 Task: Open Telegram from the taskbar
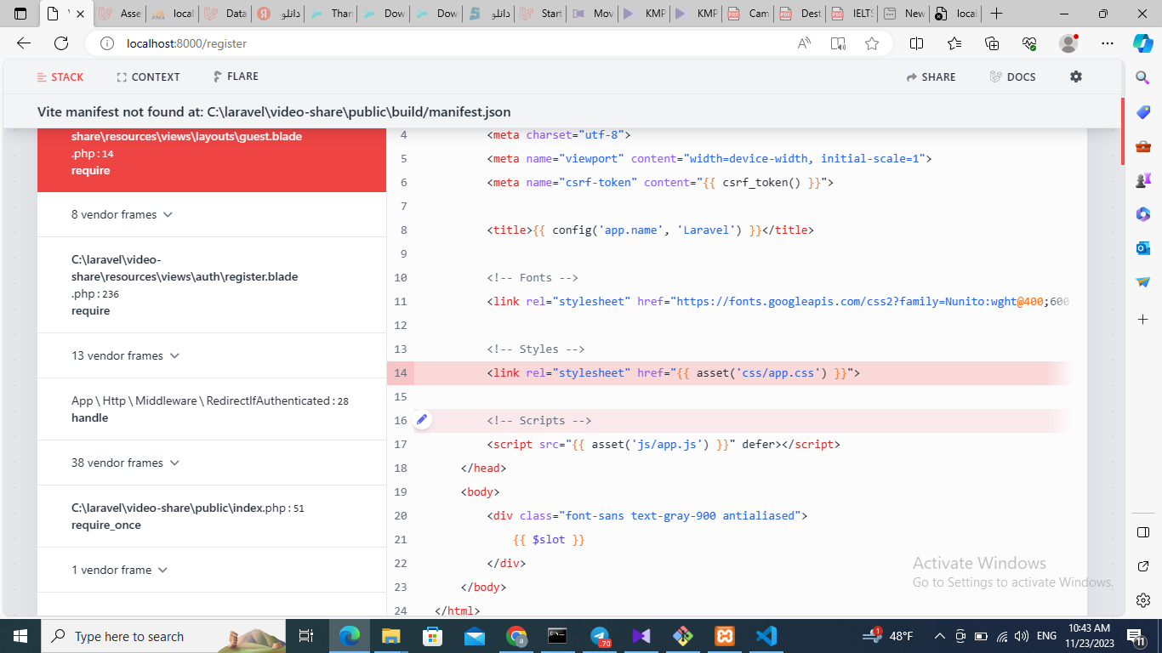tap(600, 636)
